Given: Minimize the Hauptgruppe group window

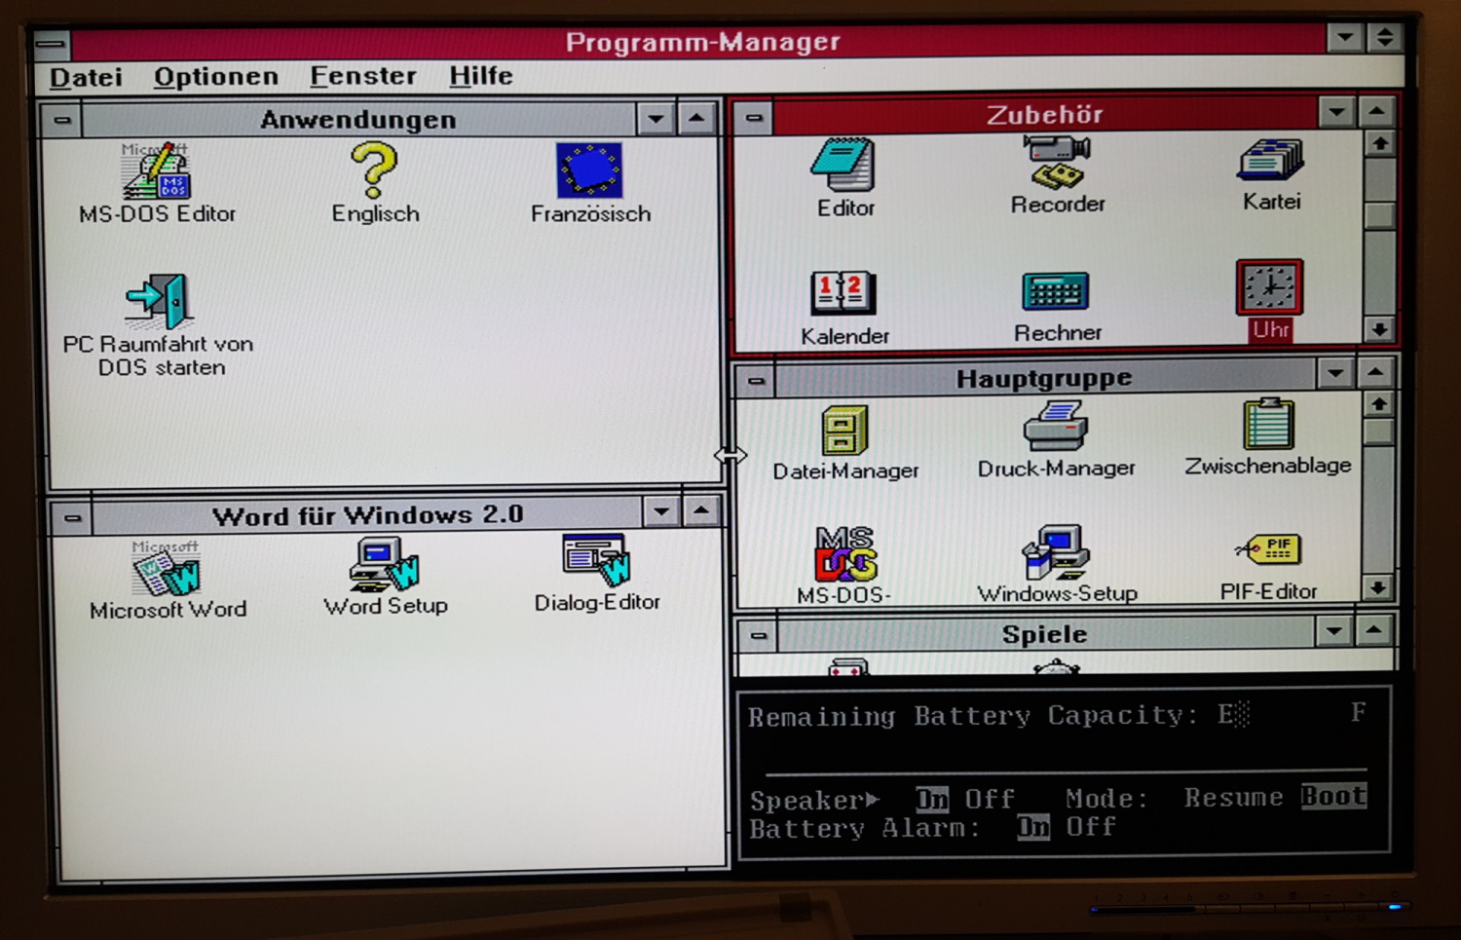Looking at the screenshot, I should 1335,373.
